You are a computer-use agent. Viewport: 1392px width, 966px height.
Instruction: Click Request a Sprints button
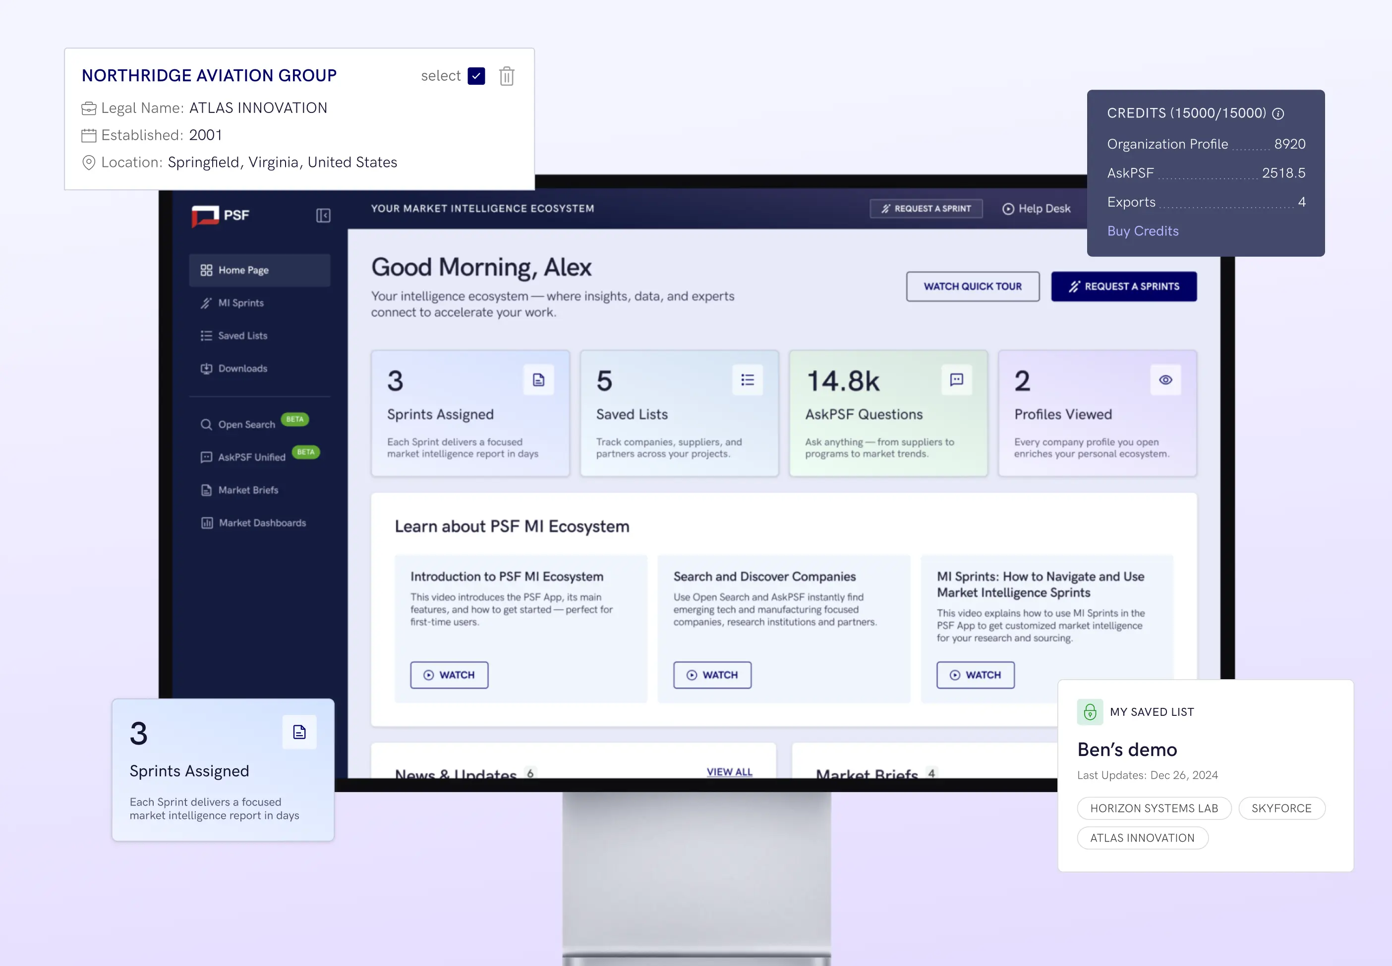point(1124,286)
